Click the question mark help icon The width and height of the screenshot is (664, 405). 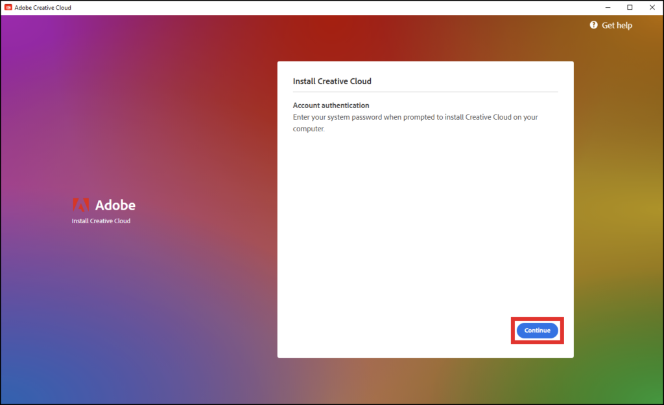coord(593,25)
